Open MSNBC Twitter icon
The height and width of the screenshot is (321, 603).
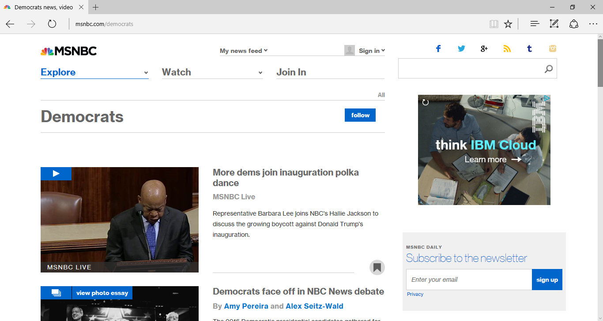[461, 49]
